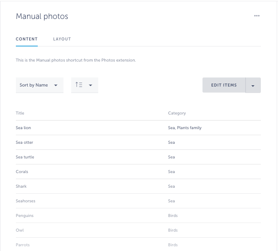Select the Owl row
278x251 pixels.
(138, 230)
